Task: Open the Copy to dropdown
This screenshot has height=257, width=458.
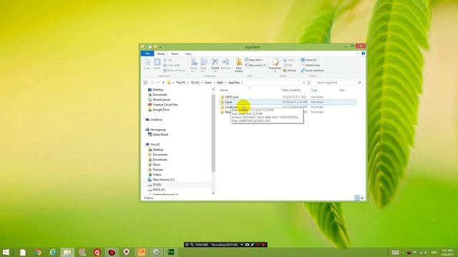Action: [x=203, y=65]
